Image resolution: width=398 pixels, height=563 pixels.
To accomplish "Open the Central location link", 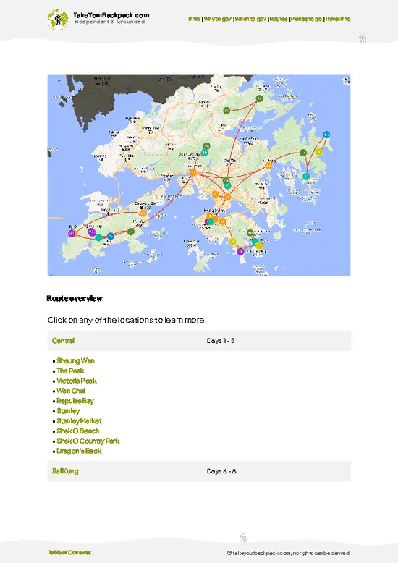I will tap(63, 341).
